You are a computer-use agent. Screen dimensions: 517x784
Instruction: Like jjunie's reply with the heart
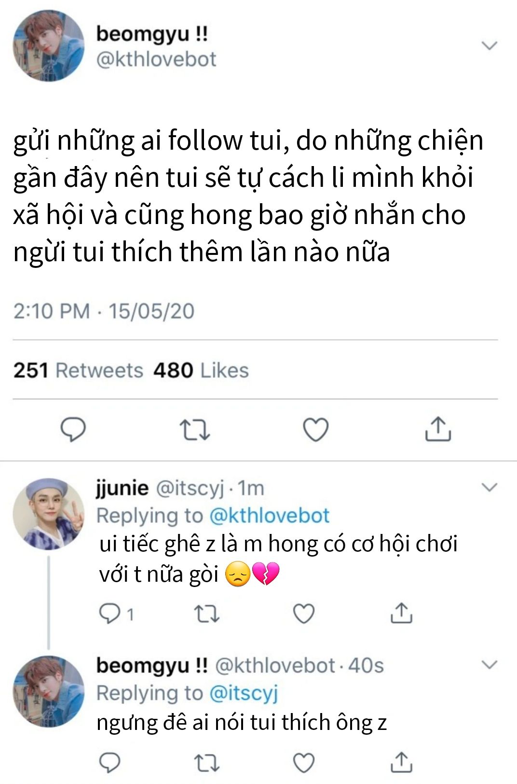click(304, 614)
